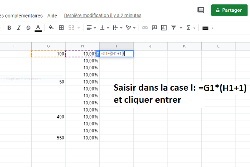This screenshot has width=250, height=167.
Task: Toggle strikethrough formatting
Action: (x=28, y=28)
